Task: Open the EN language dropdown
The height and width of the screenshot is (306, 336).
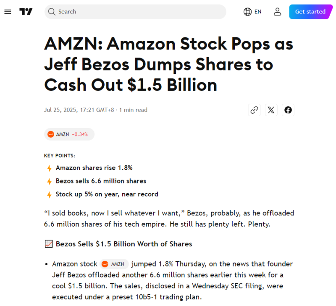Action: (258, 12)
